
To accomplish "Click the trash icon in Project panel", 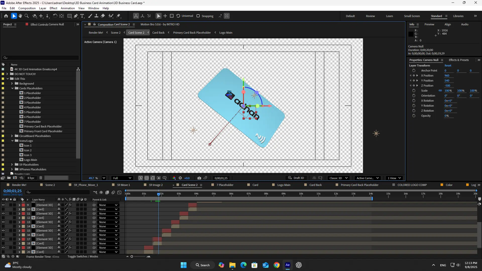I will tap(41, 178).
